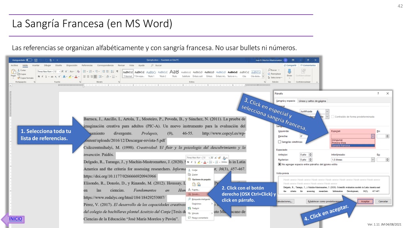Click the Compartir button
This screenshot has height=228, width=406.
290,65
